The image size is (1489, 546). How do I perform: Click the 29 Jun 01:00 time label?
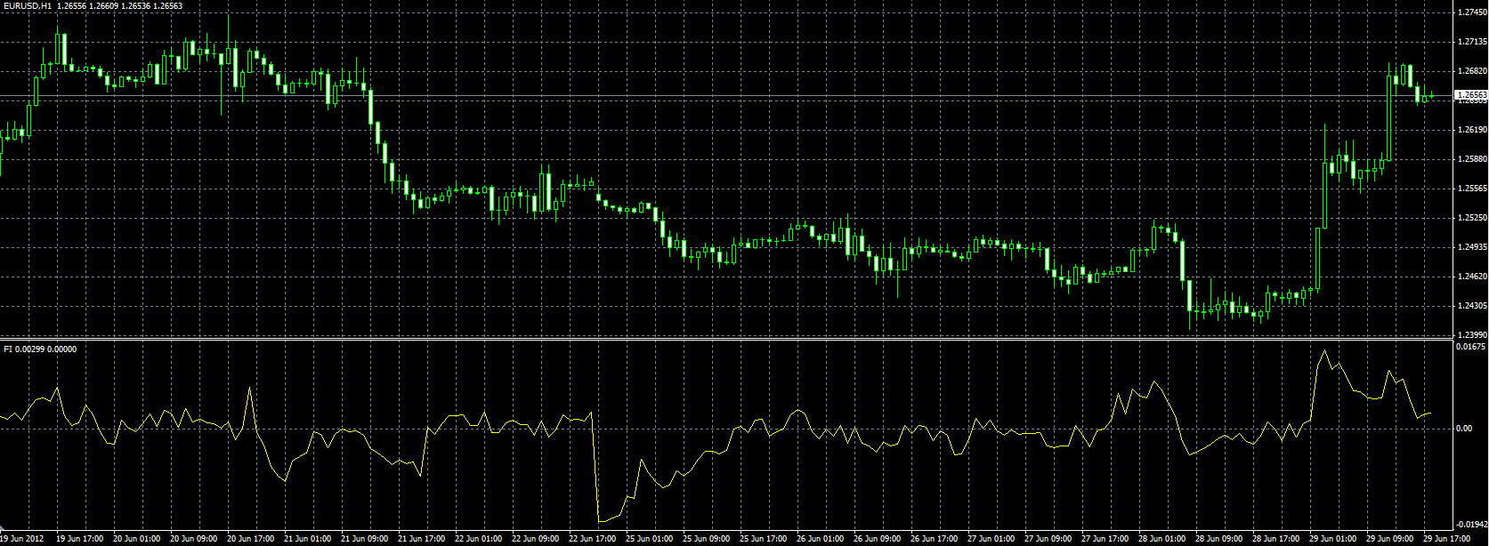1333,539
